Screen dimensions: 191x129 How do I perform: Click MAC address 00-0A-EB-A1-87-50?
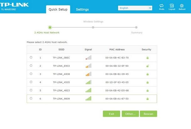(117, 99)
